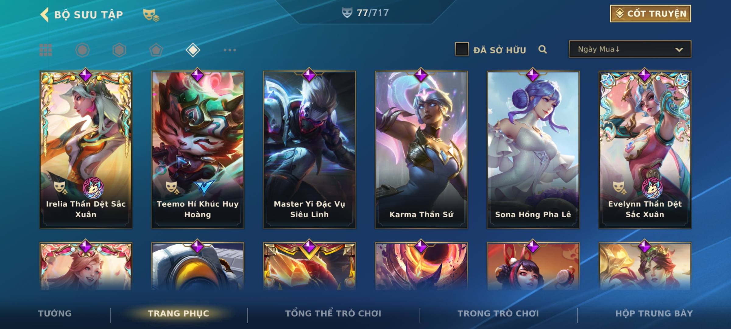Click the Cốt Truyện button
The width and height of the screenshot is (731, 329).
650,13
